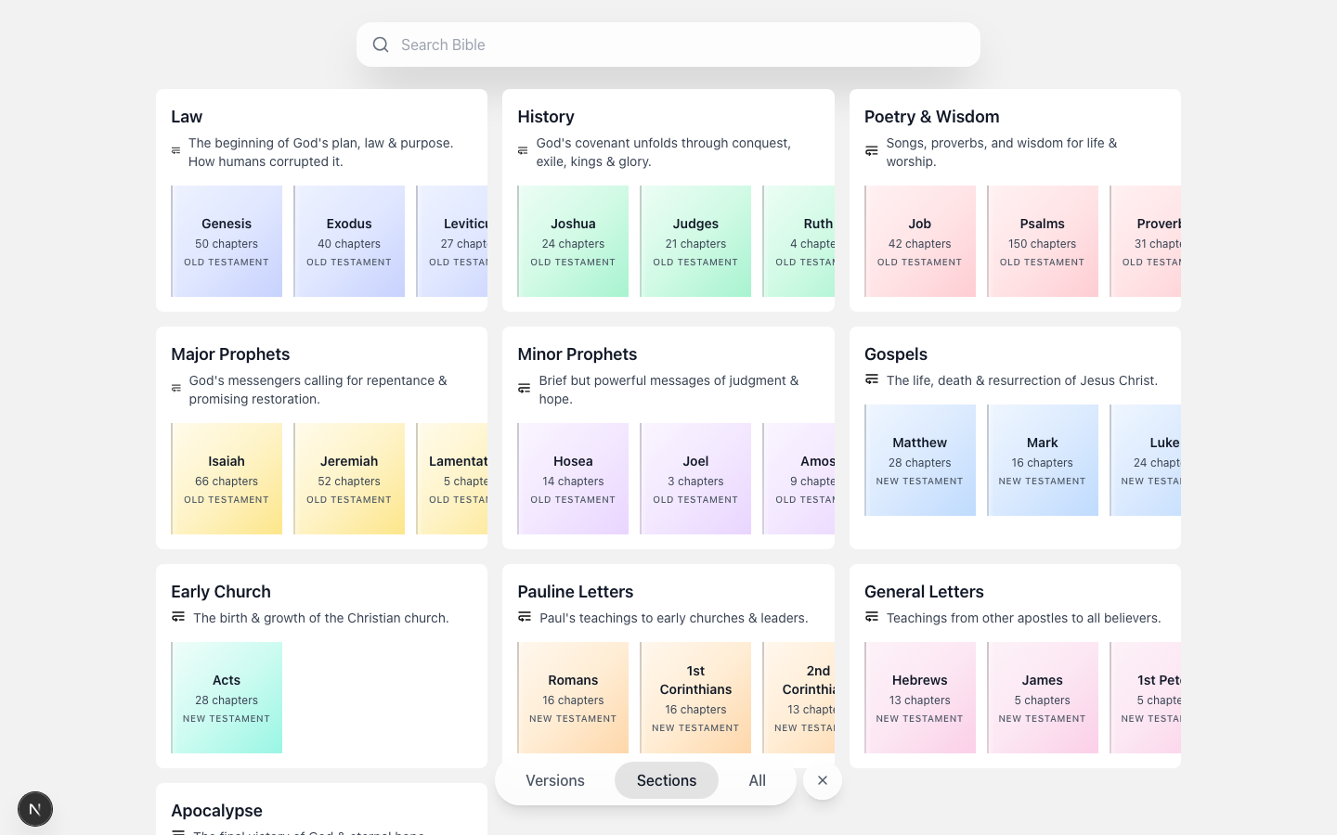The width and height of the screenshot is (1337, 835).
Task: Close the bottom view switcher bar
Action: (823, 781)
